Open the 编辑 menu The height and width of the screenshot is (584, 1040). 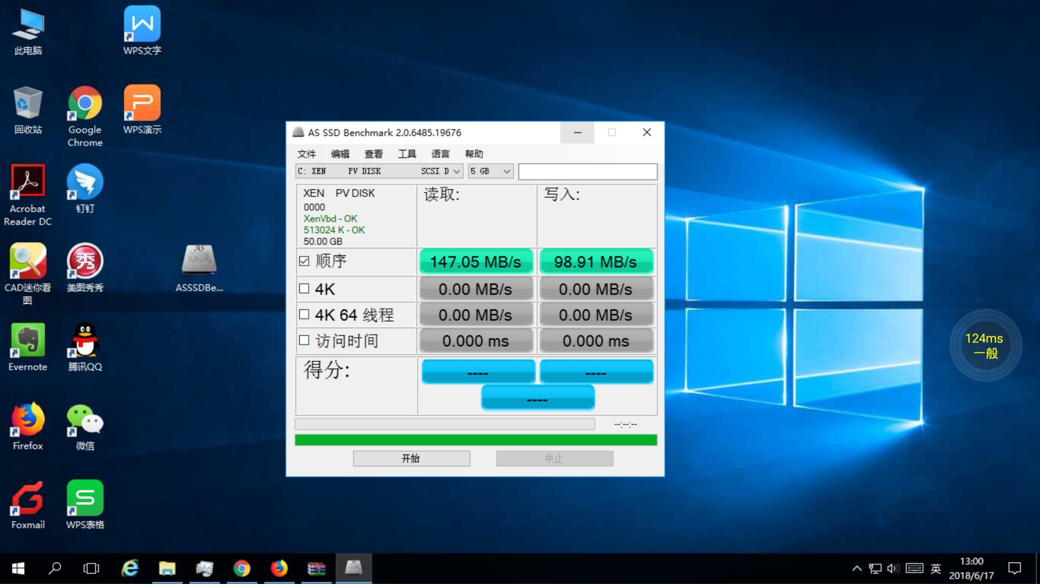(340, 154)
